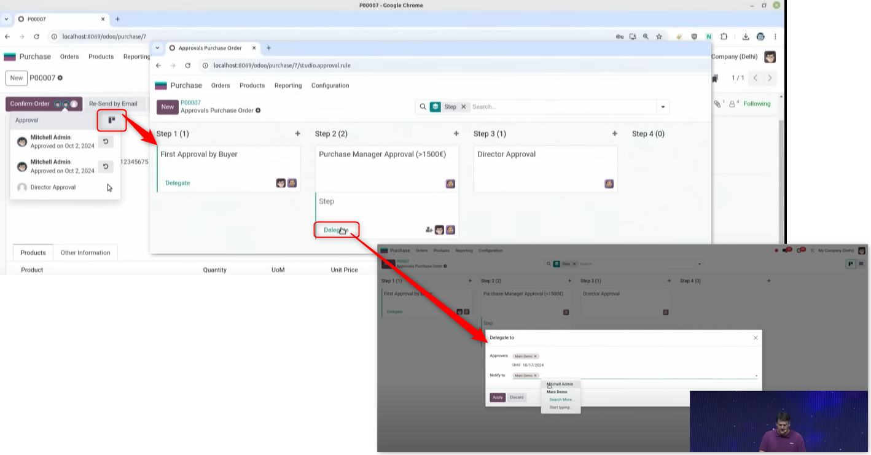Click Following button in chatter header
The height and width of the screenshot is (455, 871).
coord(757,104)
